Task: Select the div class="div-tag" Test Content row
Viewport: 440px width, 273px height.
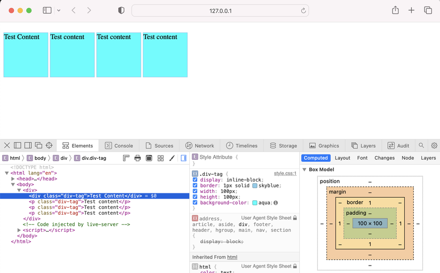Action: [94, 196]
